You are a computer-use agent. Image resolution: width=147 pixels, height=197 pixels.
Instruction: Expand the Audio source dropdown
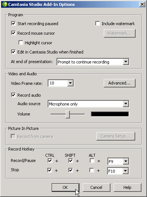126,104
